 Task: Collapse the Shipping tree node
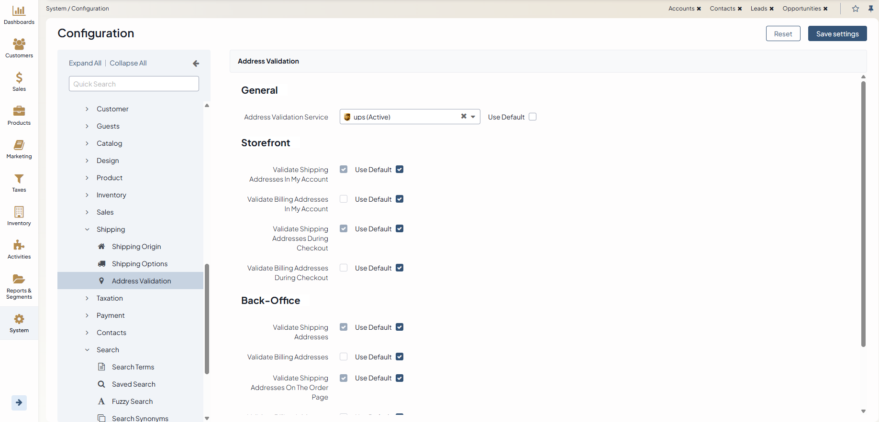(x=87, y=229)
